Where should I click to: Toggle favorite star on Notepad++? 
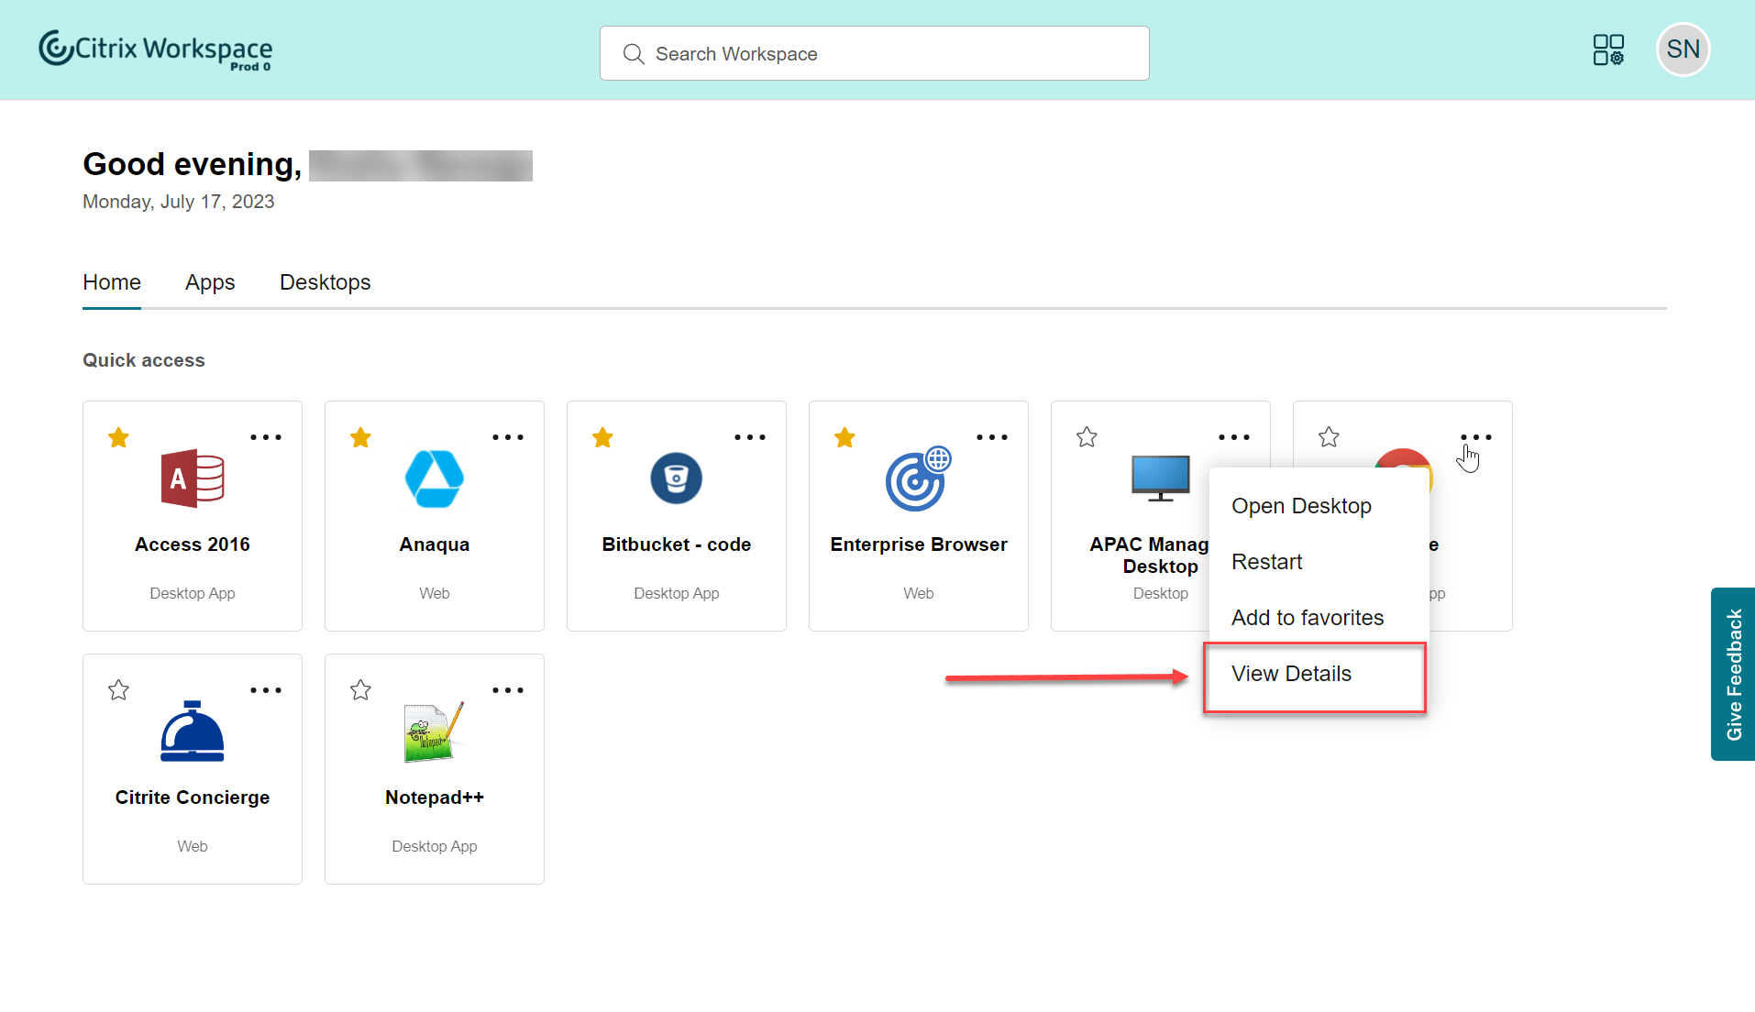(360, 690)
